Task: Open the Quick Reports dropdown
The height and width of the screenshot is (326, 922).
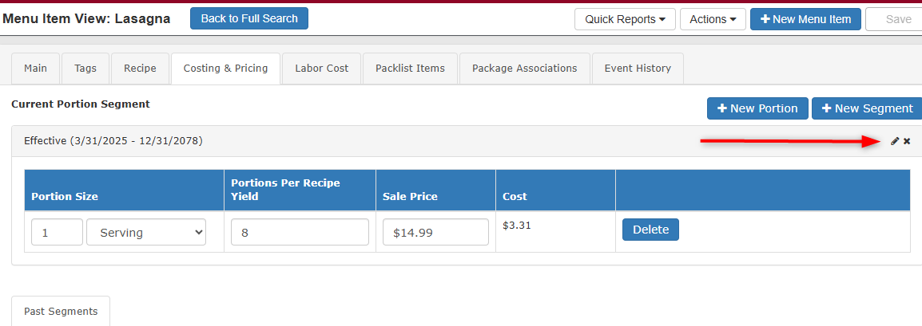Action: click(x=625, y=19)
